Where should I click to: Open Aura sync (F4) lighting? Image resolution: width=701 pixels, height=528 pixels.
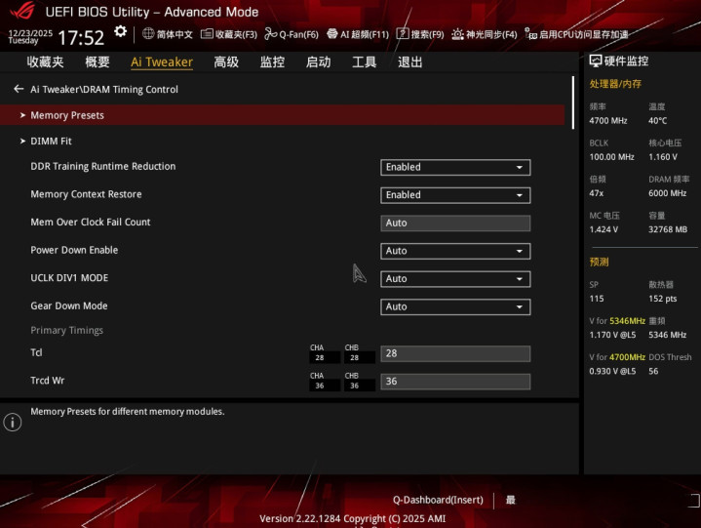[x=458, y=34]
